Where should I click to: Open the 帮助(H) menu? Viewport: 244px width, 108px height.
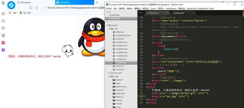[182, 8]
